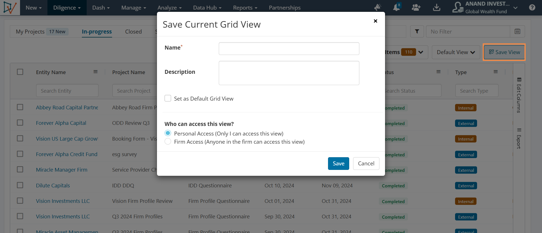Check the Dilute Capitals row
This screenshot has width=542, height=233.
[x=20, y=185]
